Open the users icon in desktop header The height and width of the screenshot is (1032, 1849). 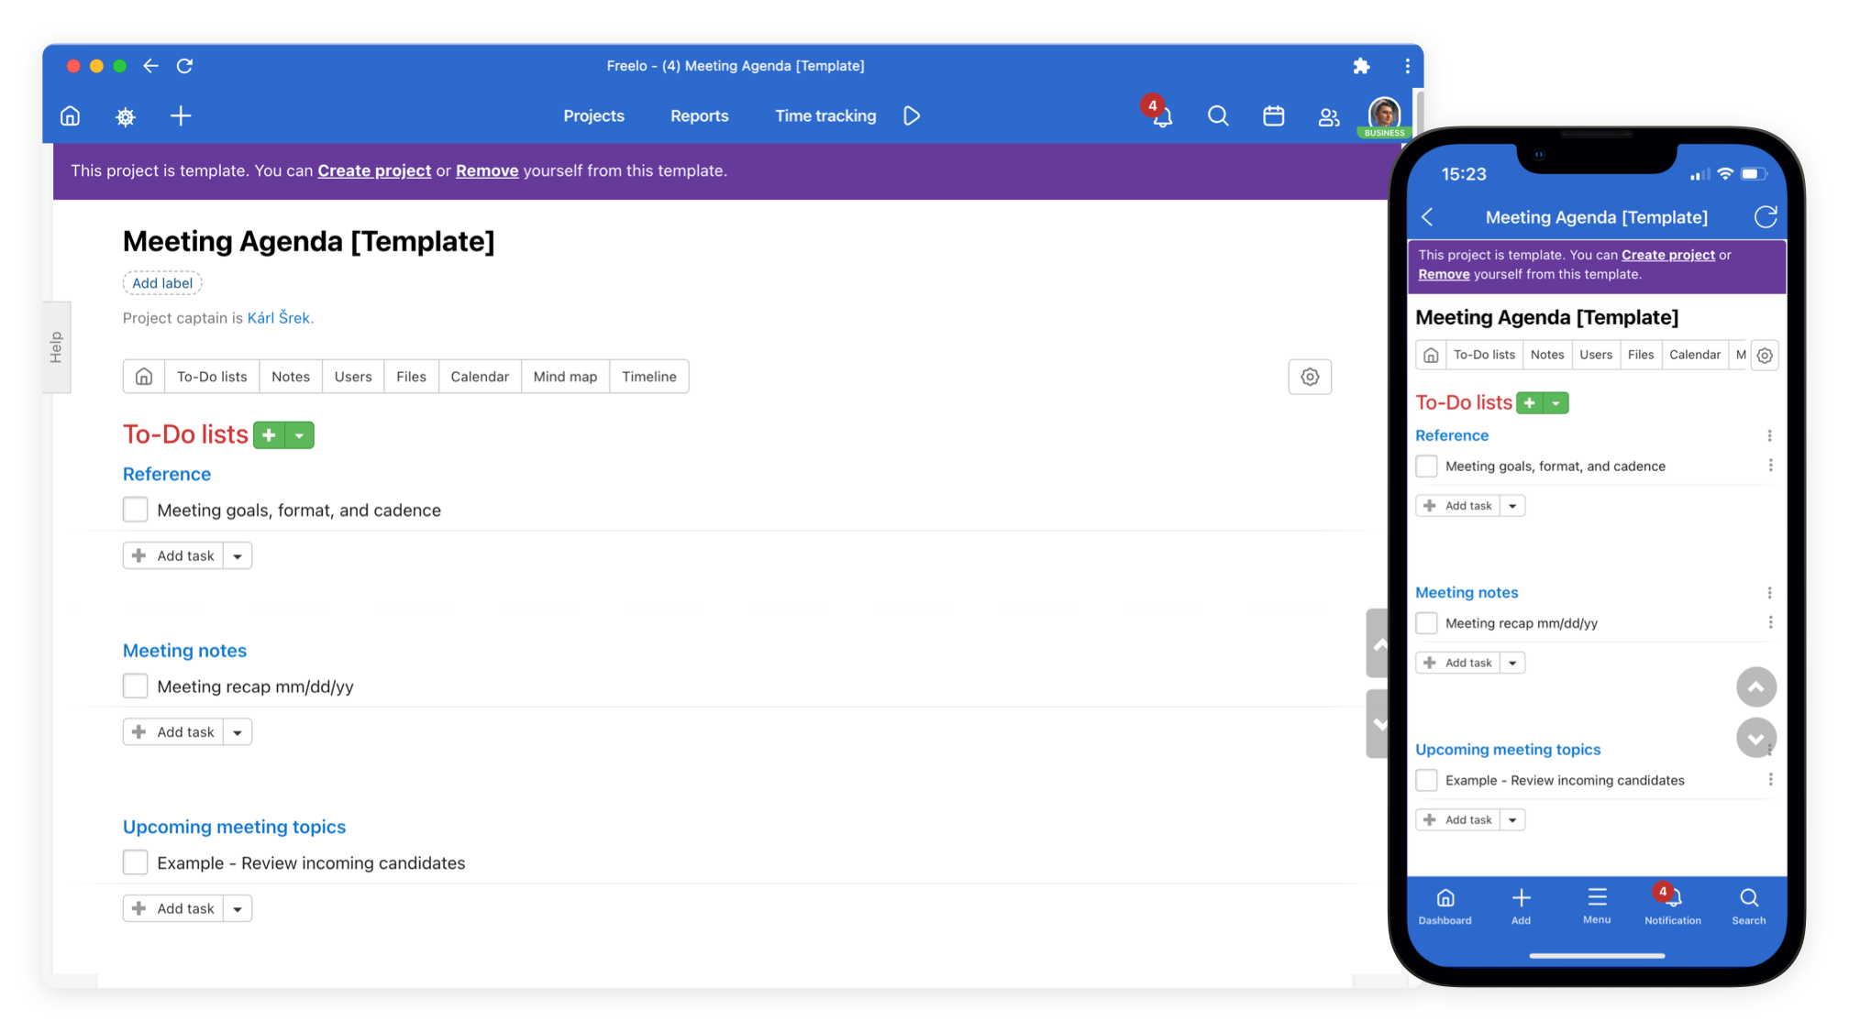coord(1329,116)
